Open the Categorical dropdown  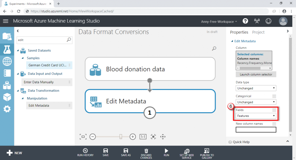(256, 102)
